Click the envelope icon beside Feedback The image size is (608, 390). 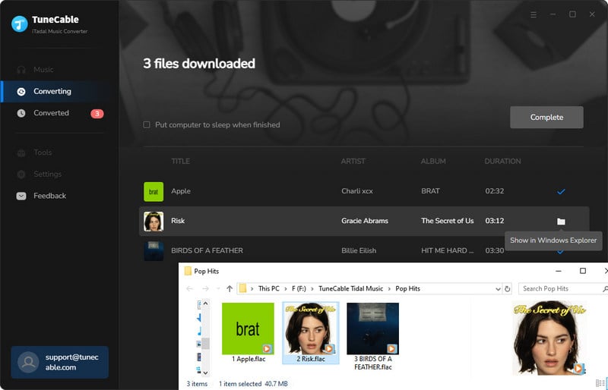21,196
